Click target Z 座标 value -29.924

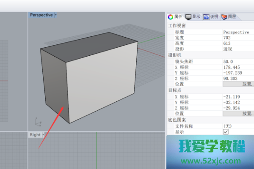pos(237,108)
